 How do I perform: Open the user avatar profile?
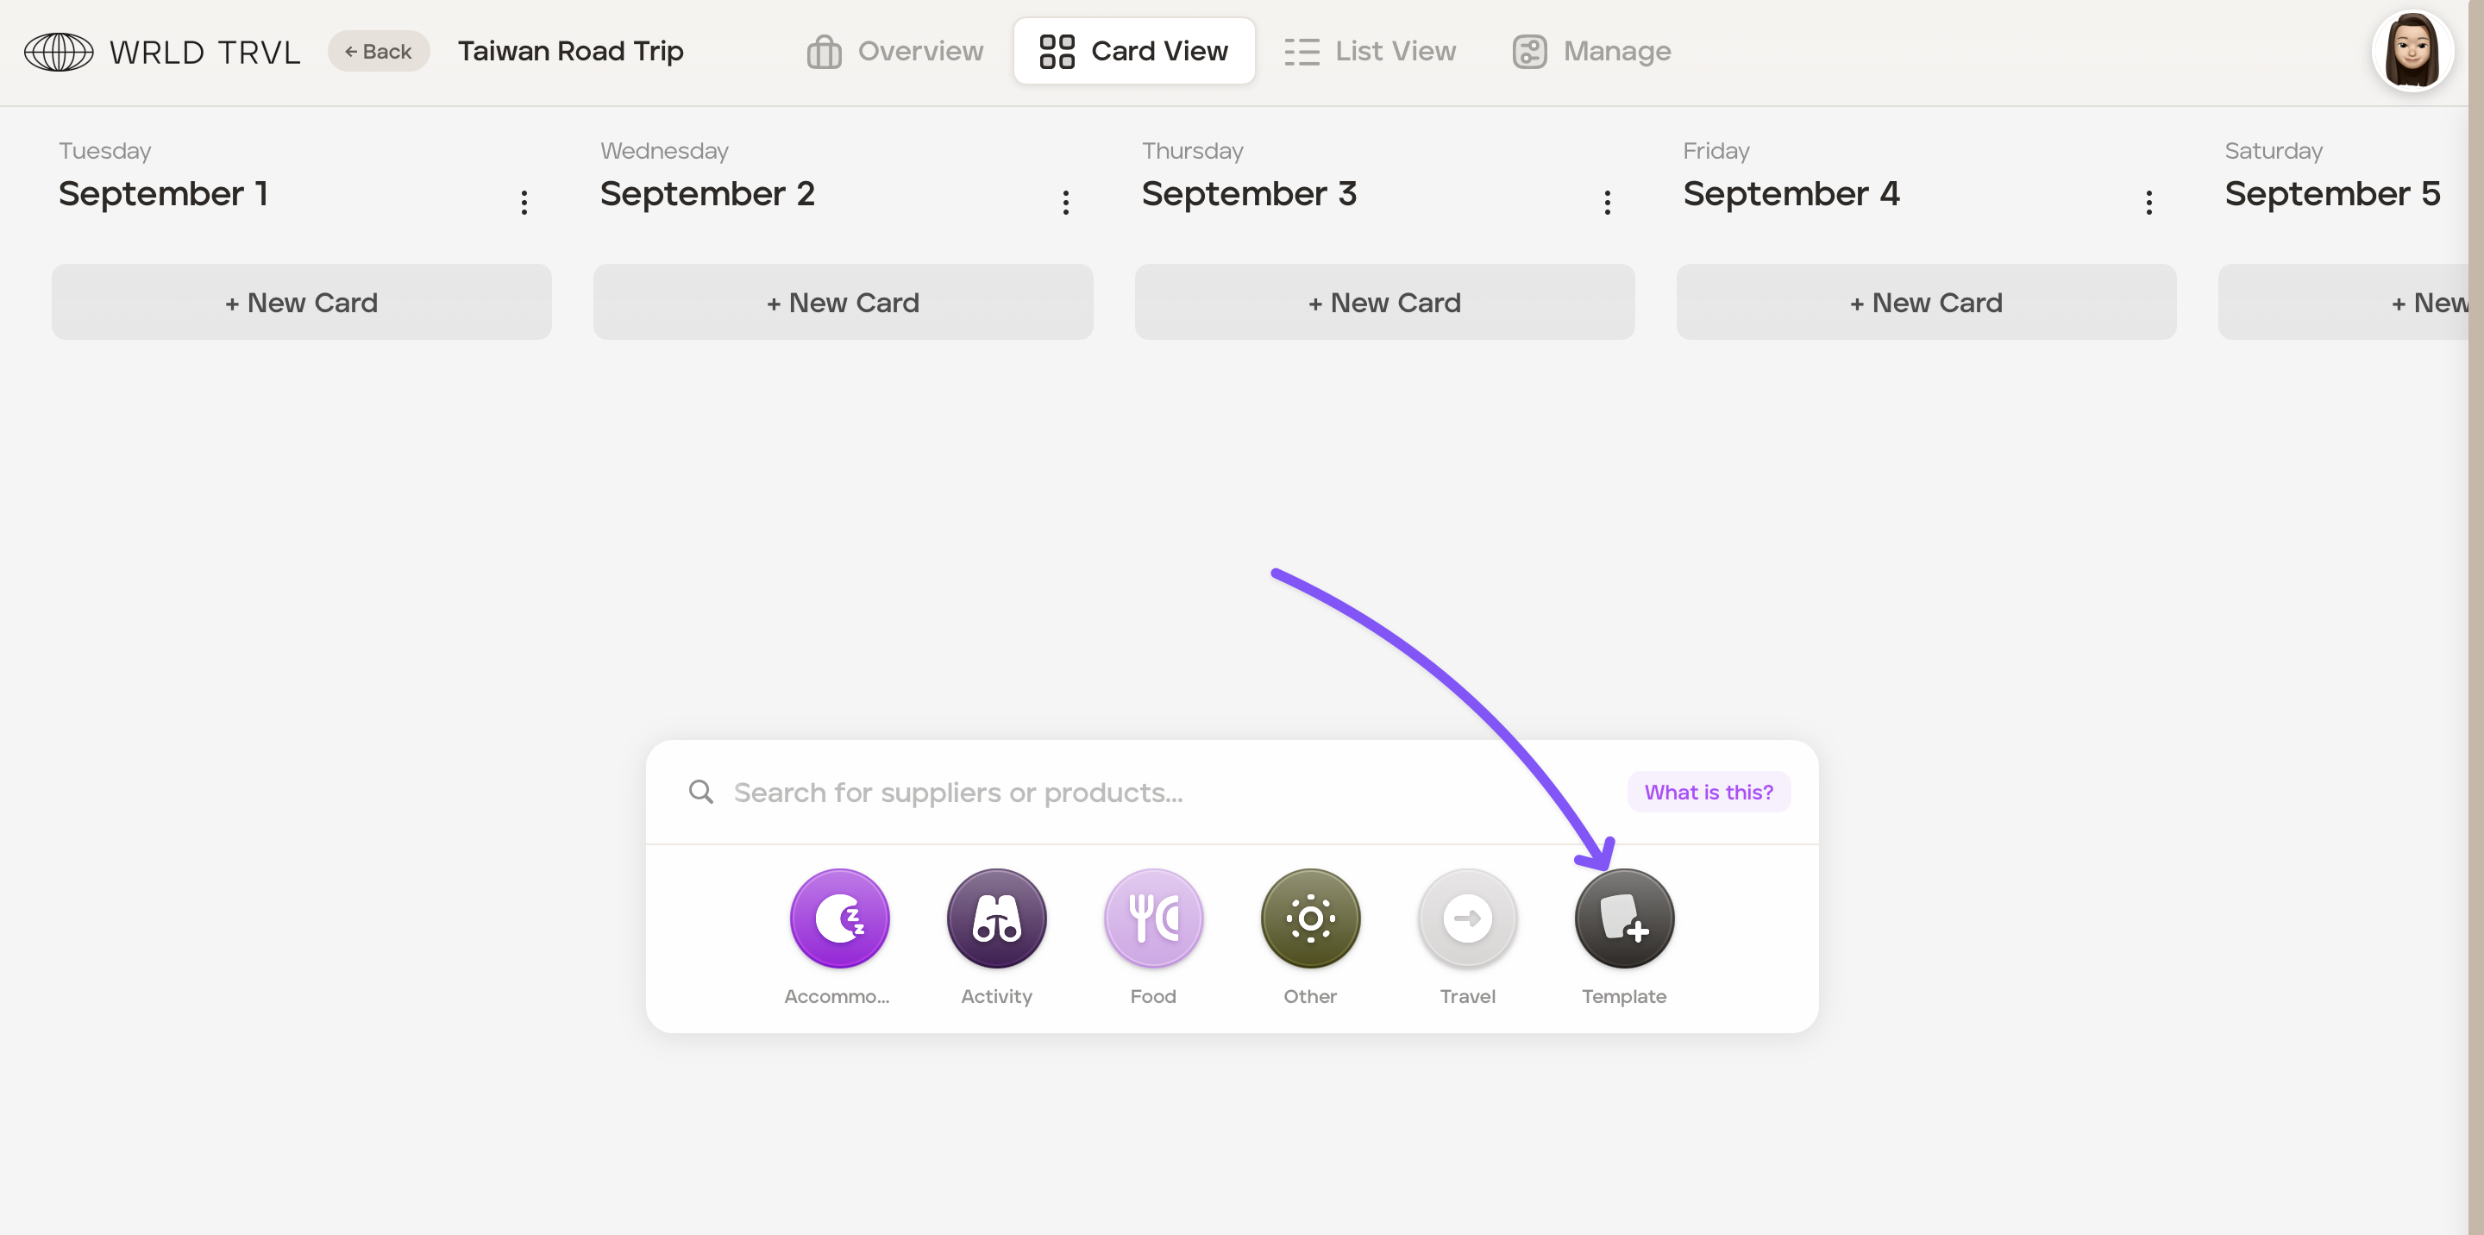pos(2412,51)
